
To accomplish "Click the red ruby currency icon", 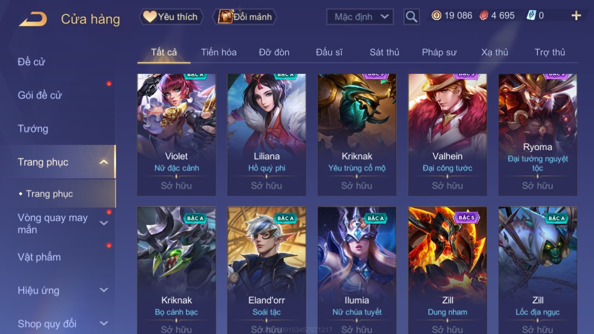I will [x=484, y=16].
